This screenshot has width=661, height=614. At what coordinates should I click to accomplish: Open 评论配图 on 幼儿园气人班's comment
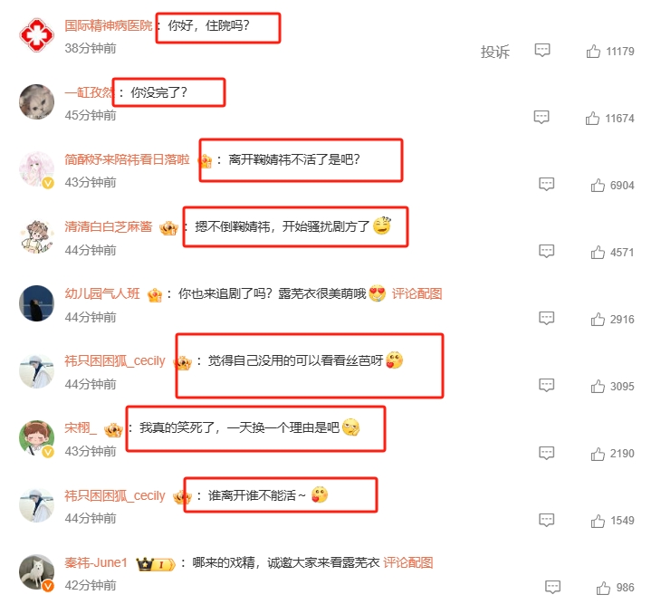tap(417, 293)
